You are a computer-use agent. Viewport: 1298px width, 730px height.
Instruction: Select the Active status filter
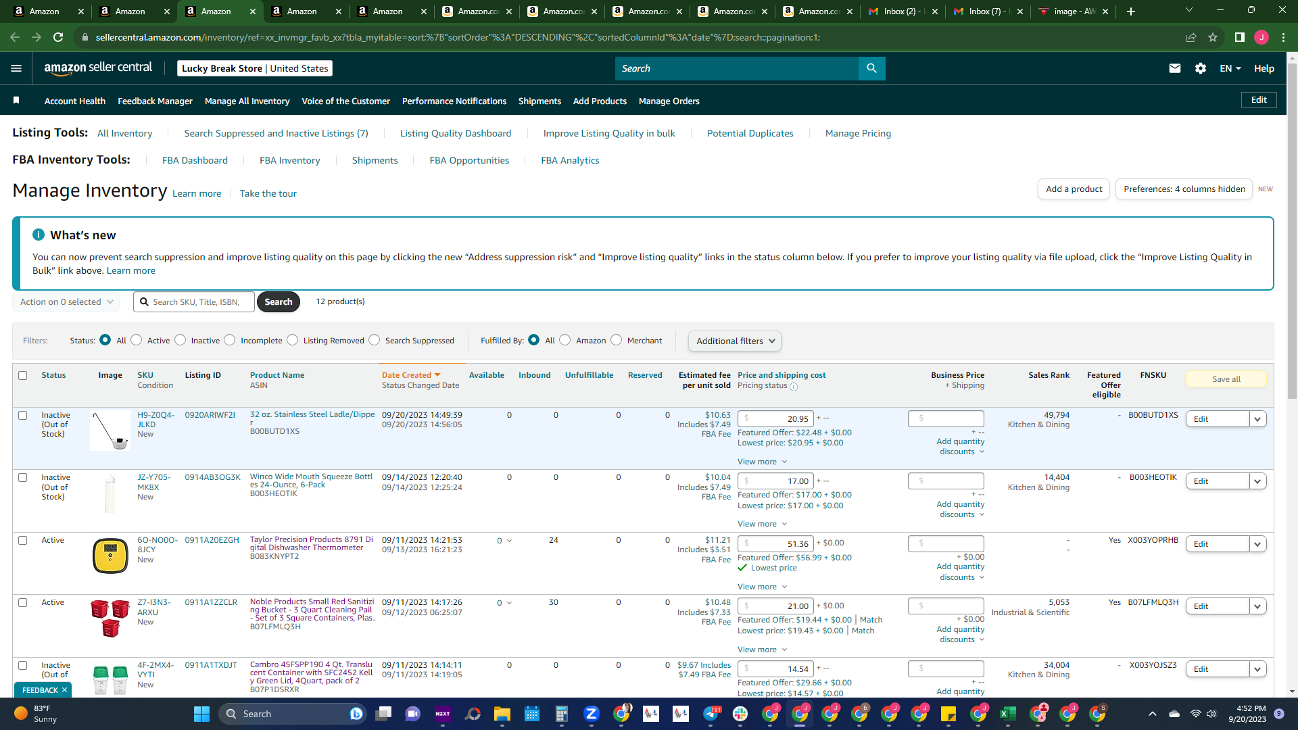coord(137,340)
